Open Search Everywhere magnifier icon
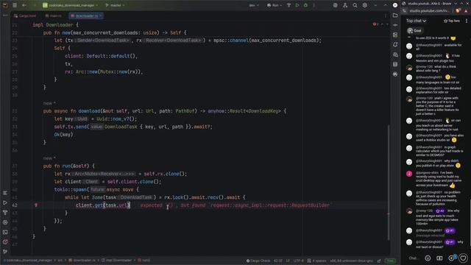The image size is (471, 265). coord(355,5)
